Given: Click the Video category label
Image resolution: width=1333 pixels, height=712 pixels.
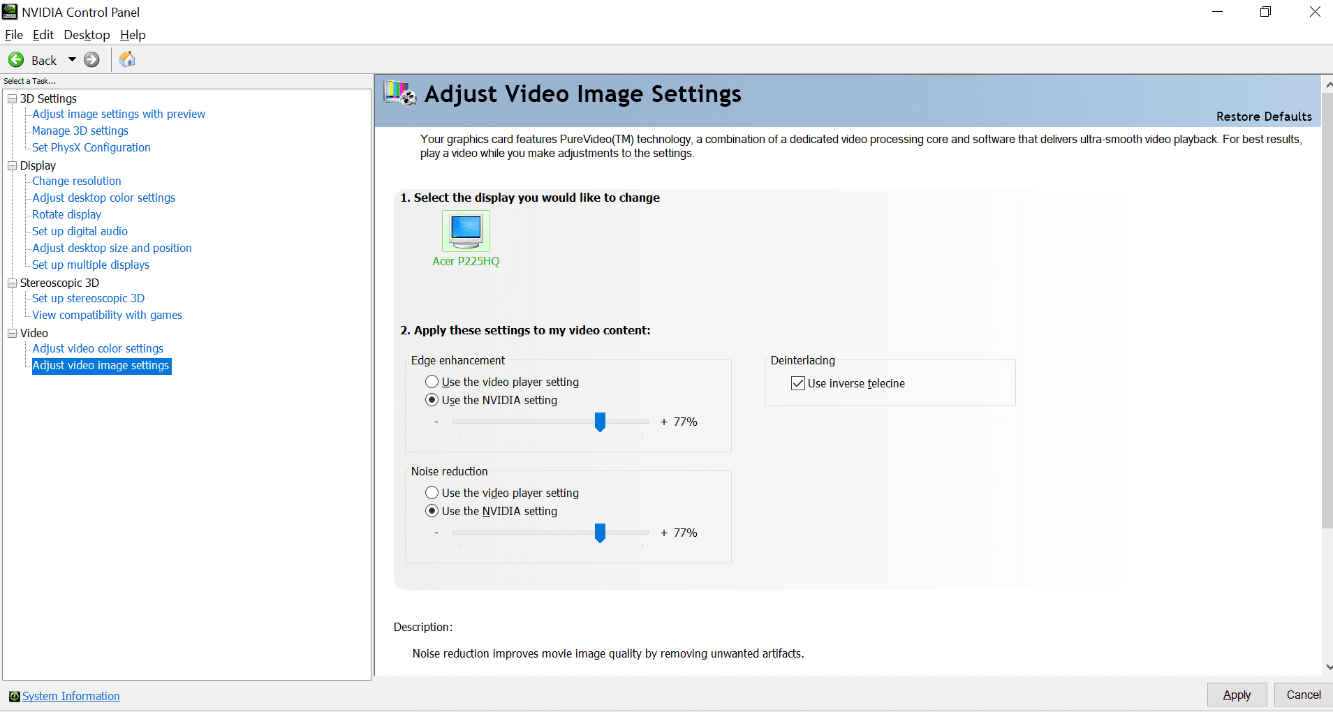Looking at the screenshot, I should pyautogui.click(x=34, y=333).
